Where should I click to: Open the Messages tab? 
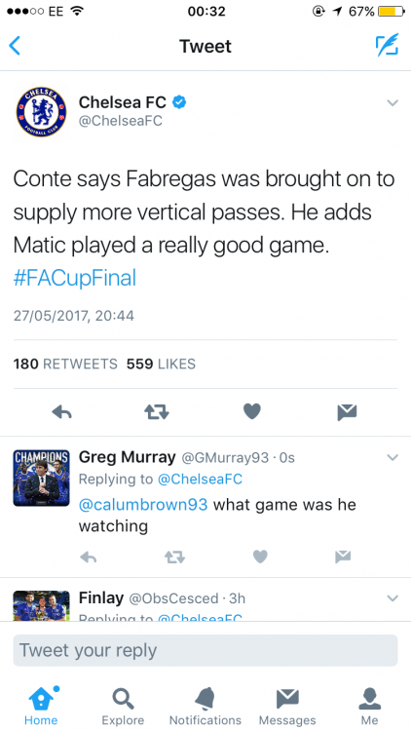[287, 707]
